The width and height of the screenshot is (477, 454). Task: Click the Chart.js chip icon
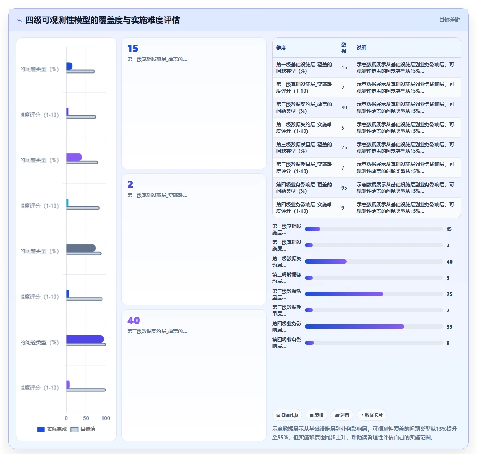[x=278, y=415]
